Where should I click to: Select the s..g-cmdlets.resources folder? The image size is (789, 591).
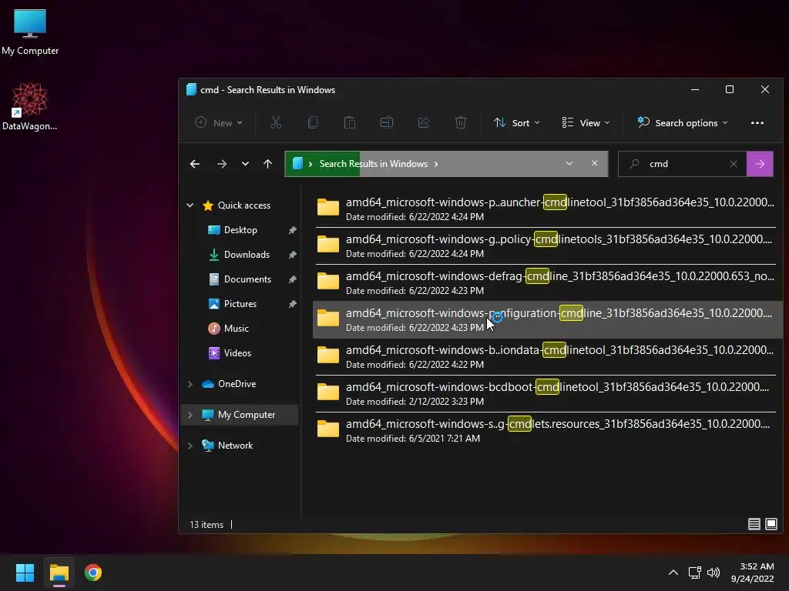546,431
